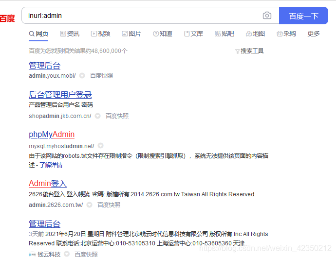
Task: Open 百度快照 for admin.youx.mobi result
Action: click(102, 75)
